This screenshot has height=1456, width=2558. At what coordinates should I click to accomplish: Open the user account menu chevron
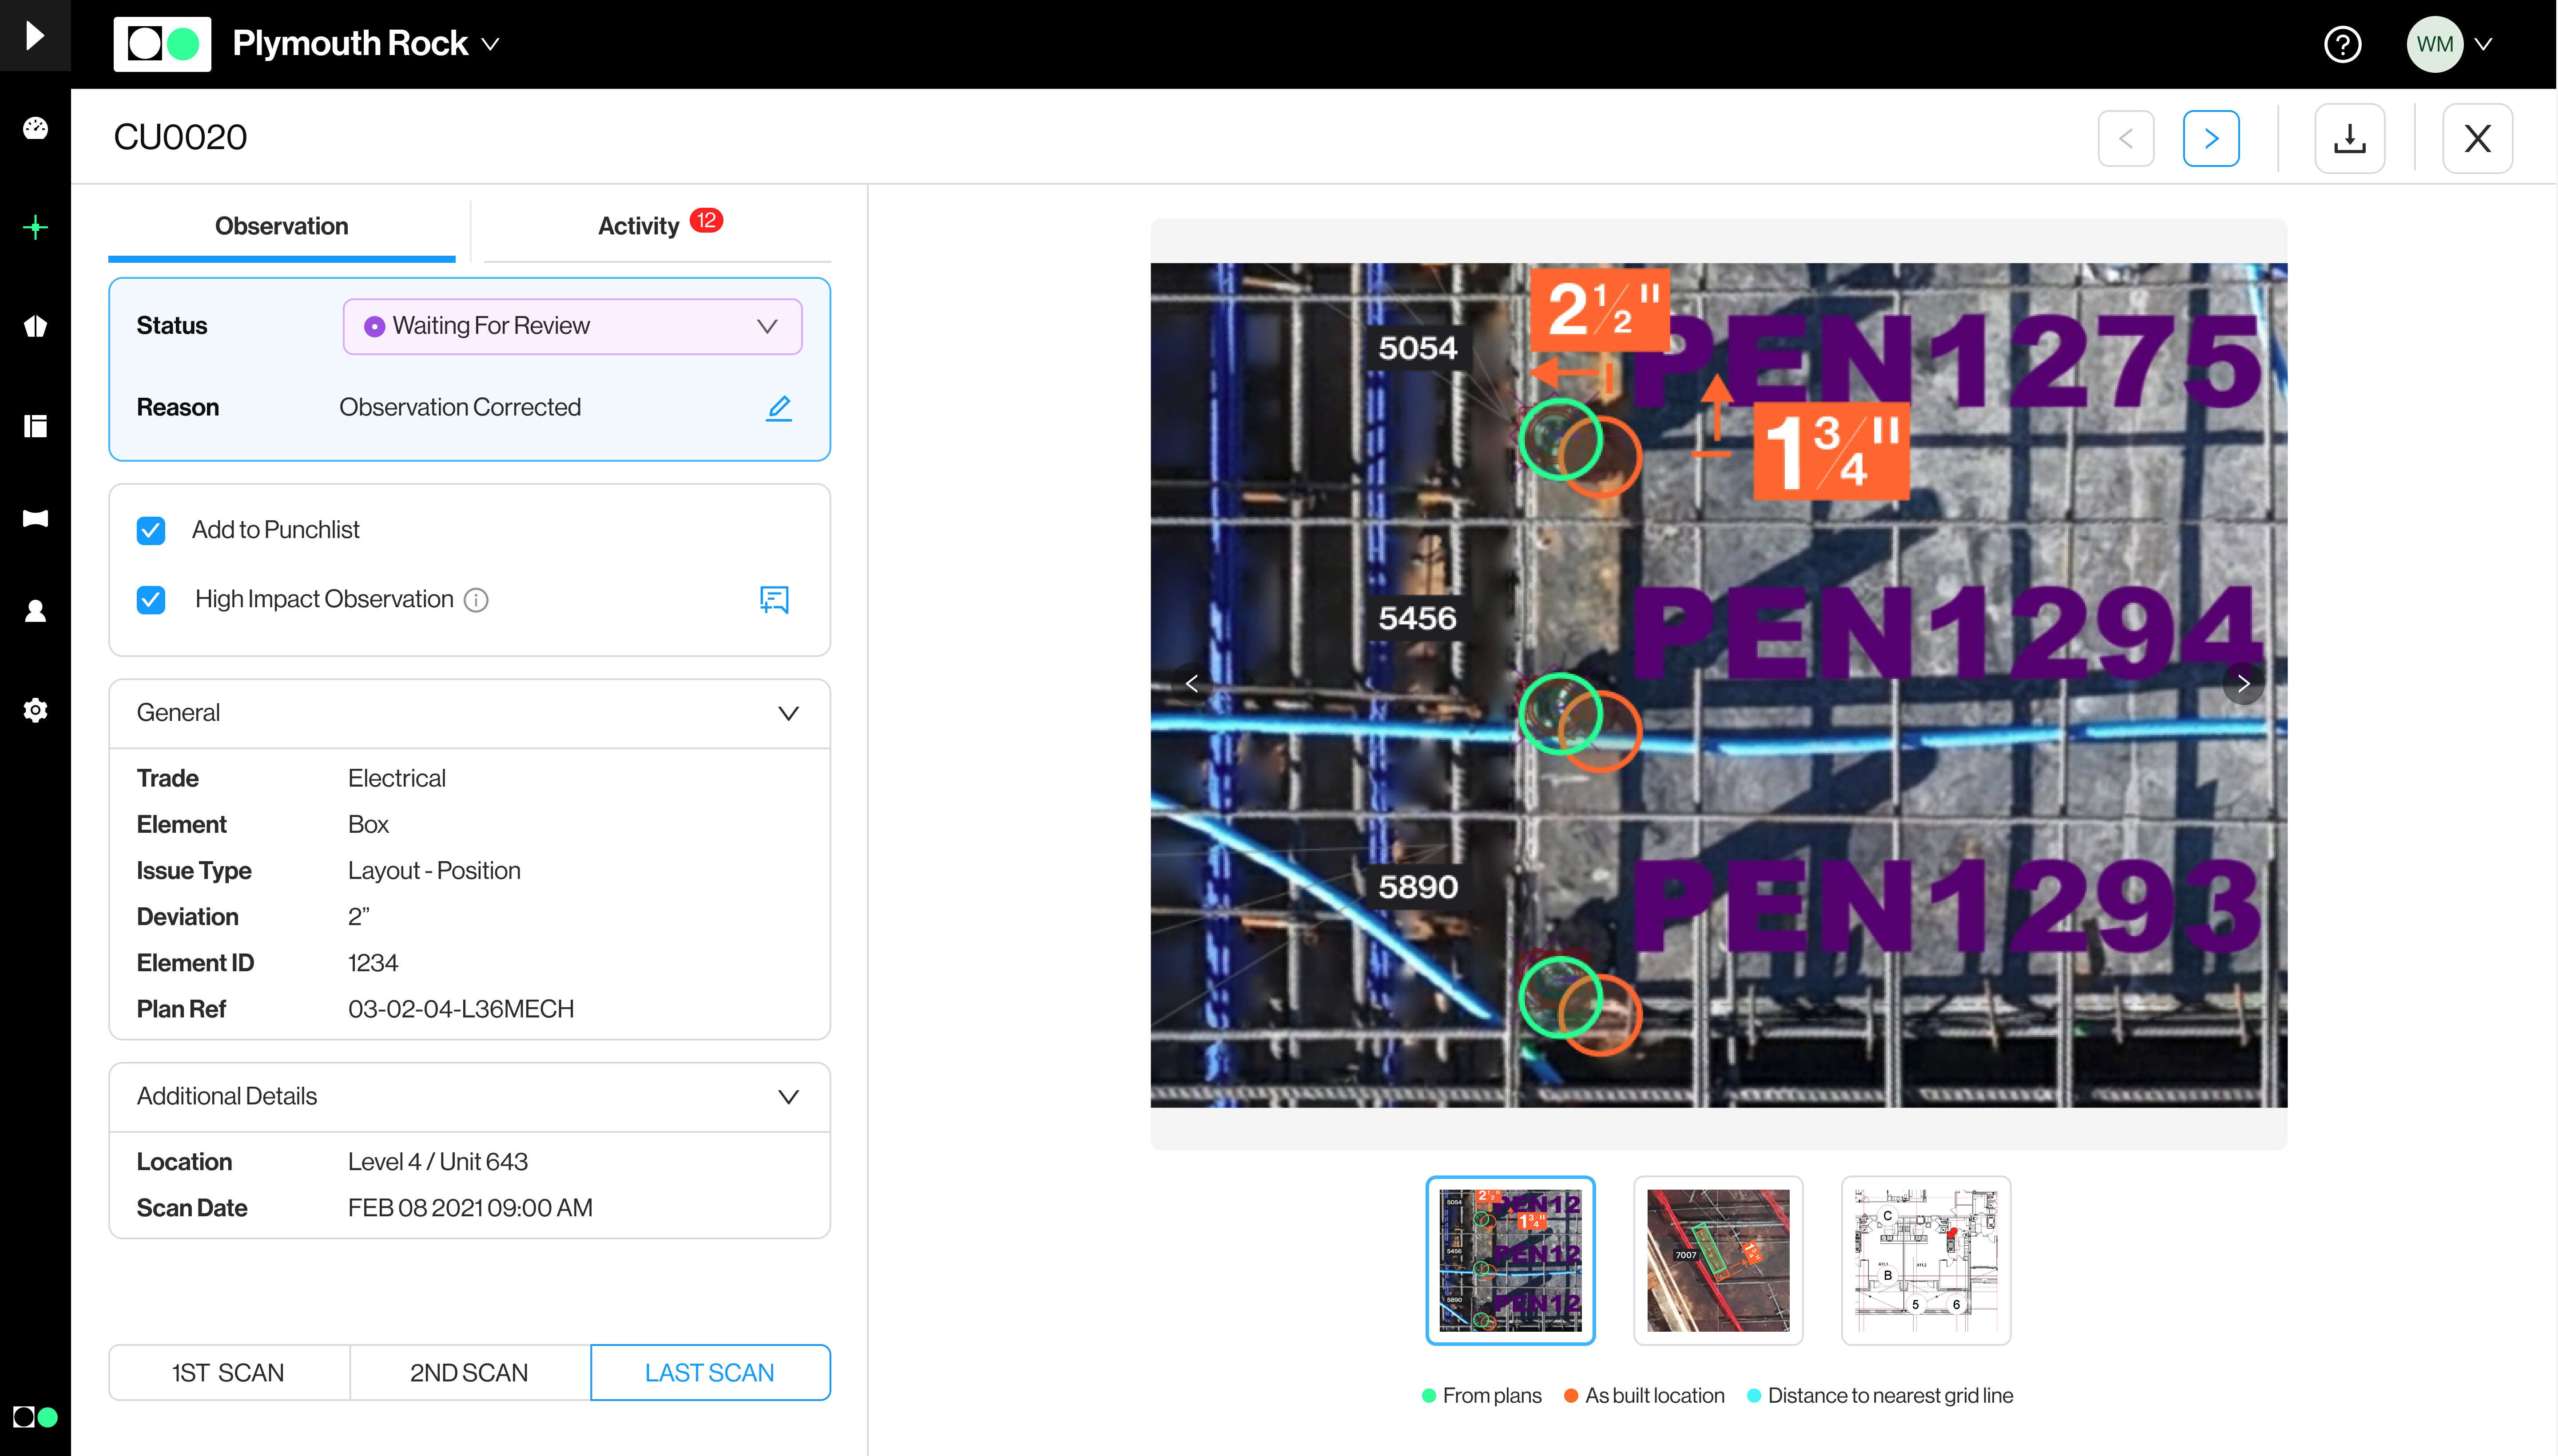pos(2483,44)
